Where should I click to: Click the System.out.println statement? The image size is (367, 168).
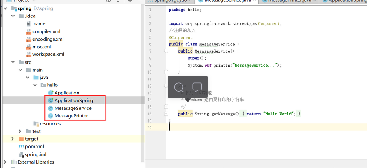click(x=234, y=65)
